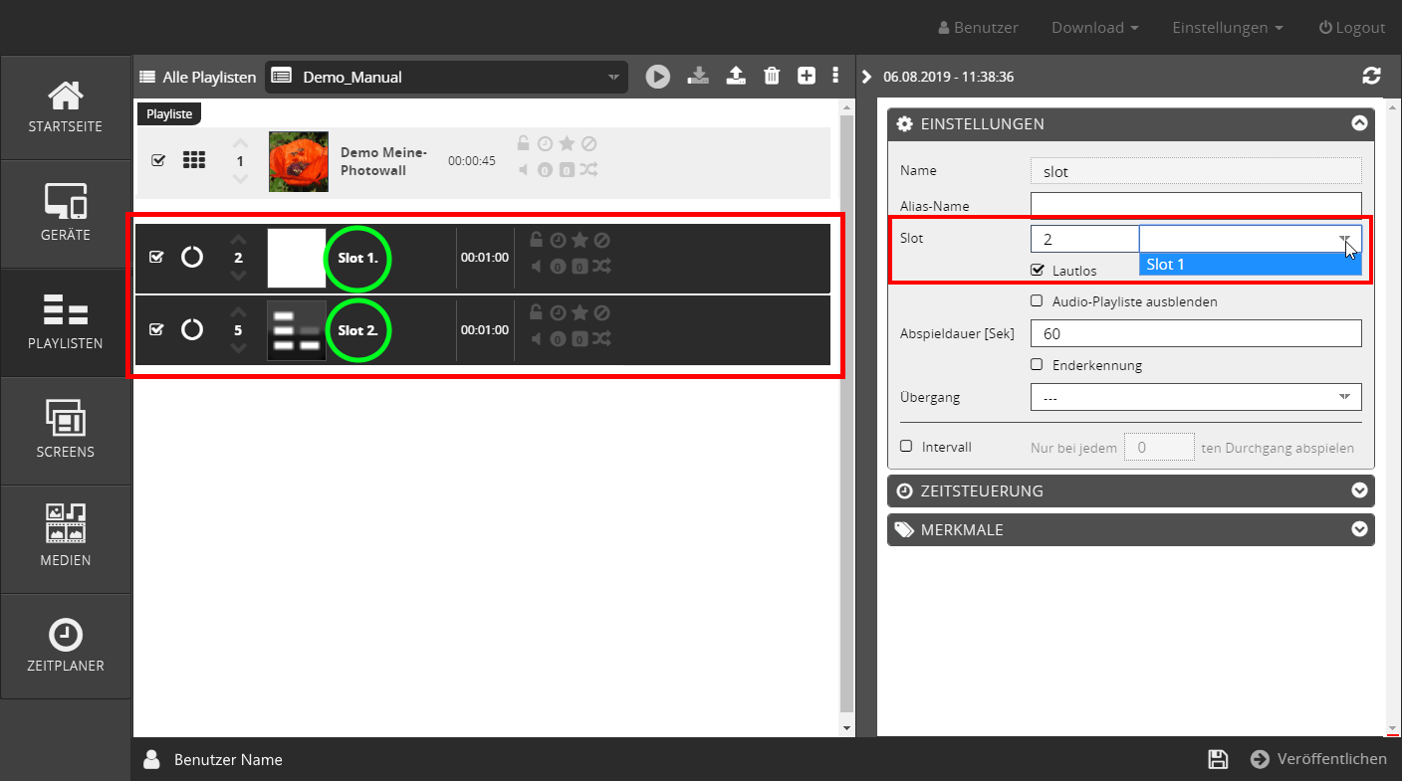Switch to the Playliste tab
This screenshot has width=1402, height=781.
coord(169,114)
